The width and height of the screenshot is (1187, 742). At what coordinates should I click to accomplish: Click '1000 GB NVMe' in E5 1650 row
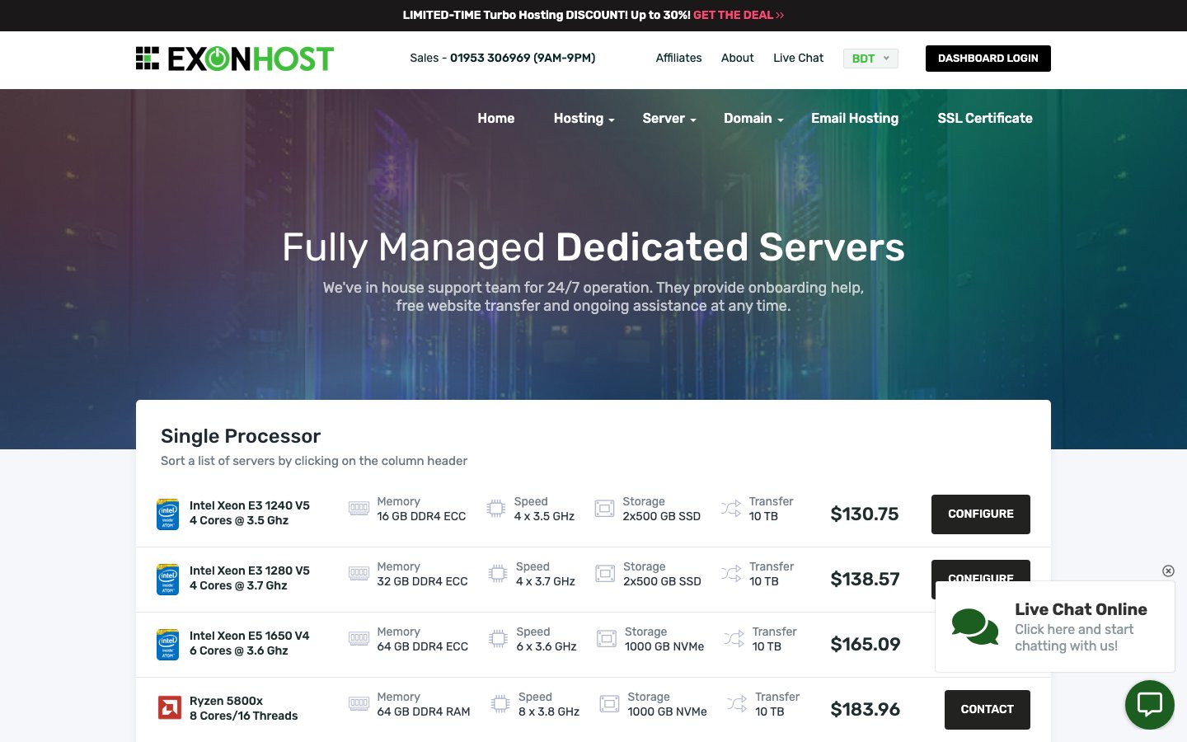pos(664,647)
